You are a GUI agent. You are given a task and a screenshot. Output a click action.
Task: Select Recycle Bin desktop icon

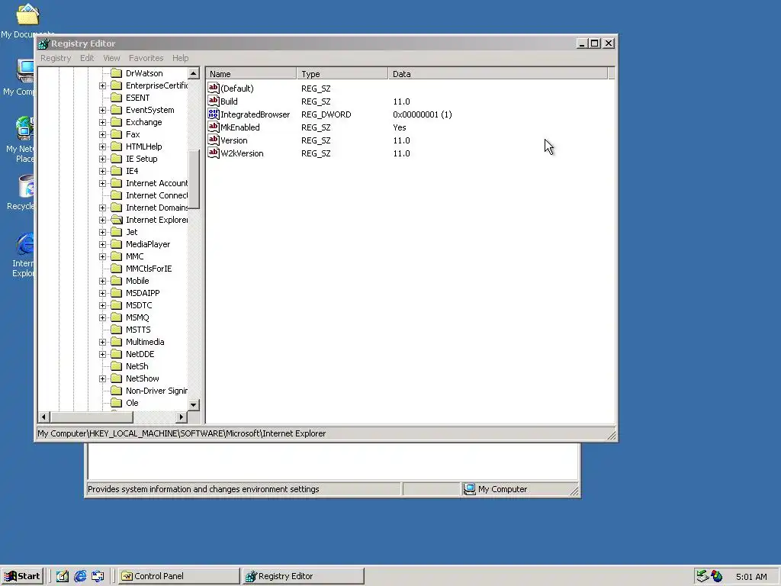[x=27, y=186]
